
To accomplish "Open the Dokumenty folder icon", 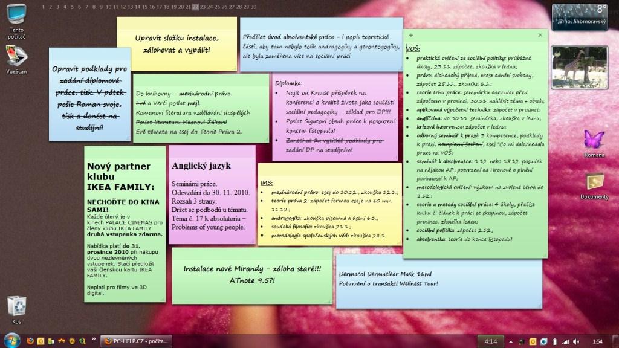I will tap(594, 182).
